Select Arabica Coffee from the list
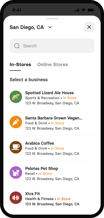The width and height of the screenshot is (104, 218). tap(52, 148)
